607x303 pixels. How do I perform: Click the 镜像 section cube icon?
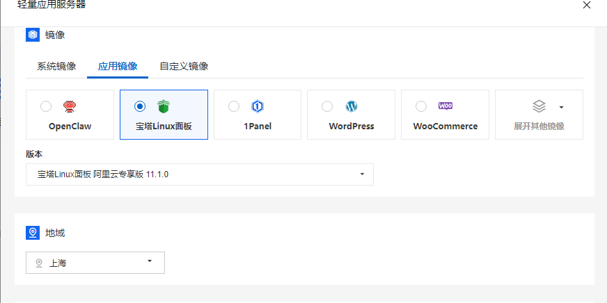click(x=33, y=35)
